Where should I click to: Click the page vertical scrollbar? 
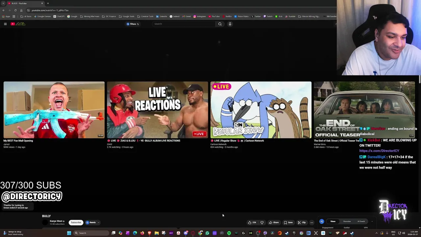coord(420,79)
